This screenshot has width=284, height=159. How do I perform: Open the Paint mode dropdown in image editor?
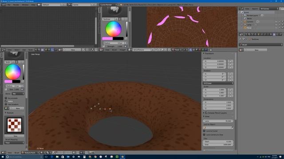[177, 50]
